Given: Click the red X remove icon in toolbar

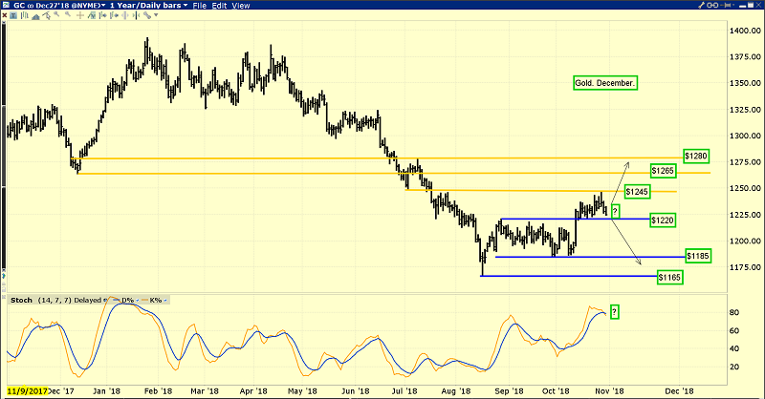Looking at the screenshot, I should point(5,15).
